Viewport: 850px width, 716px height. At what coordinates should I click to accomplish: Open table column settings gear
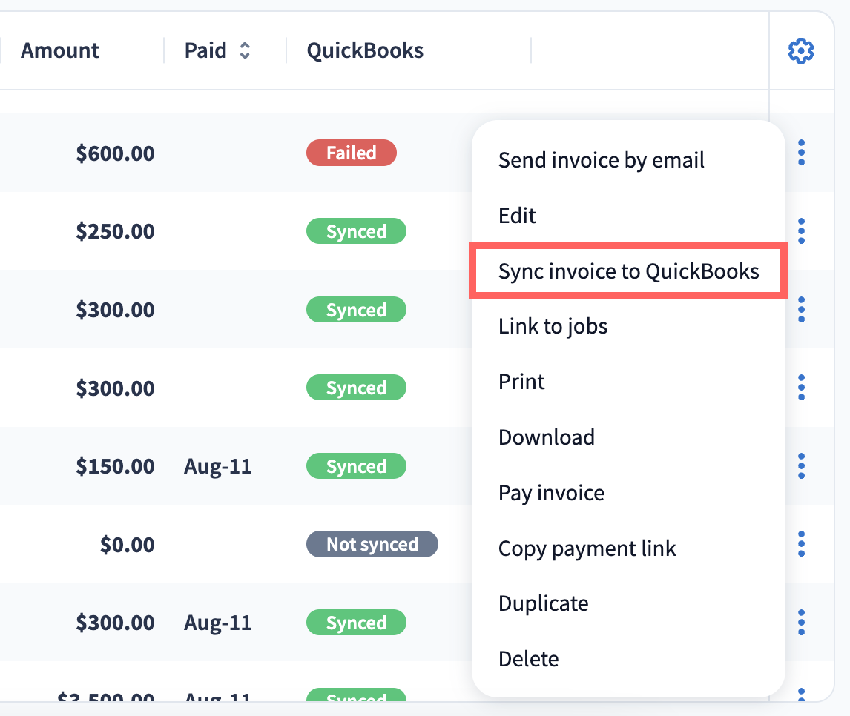click(x=801, y=51)
